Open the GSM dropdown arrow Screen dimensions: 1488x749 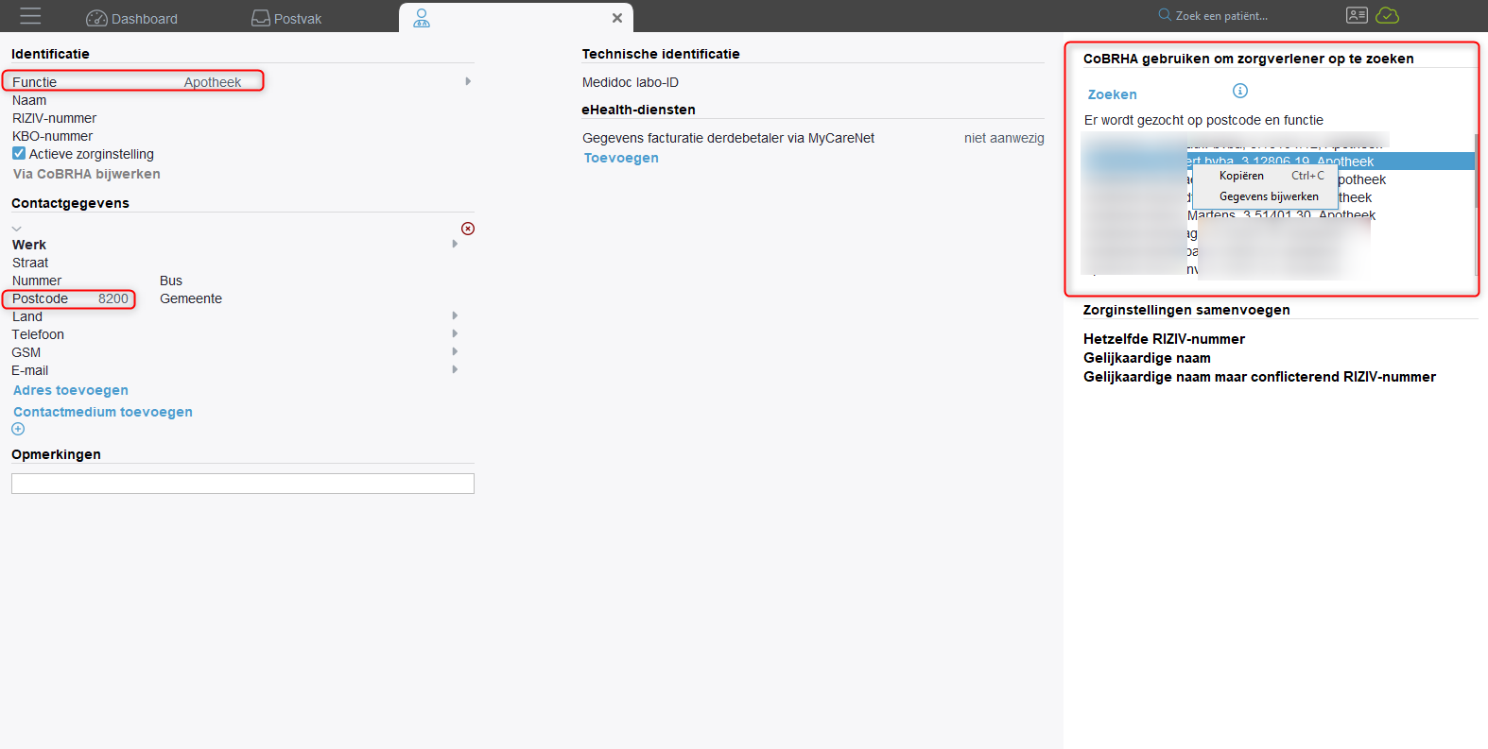pos(455,351)
